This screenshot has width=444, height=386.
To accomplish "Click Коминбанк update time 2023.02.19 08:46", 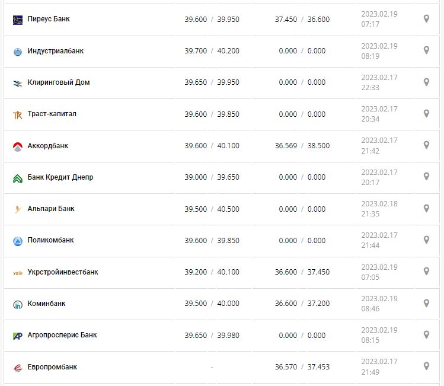I will (x=379, y=304).
